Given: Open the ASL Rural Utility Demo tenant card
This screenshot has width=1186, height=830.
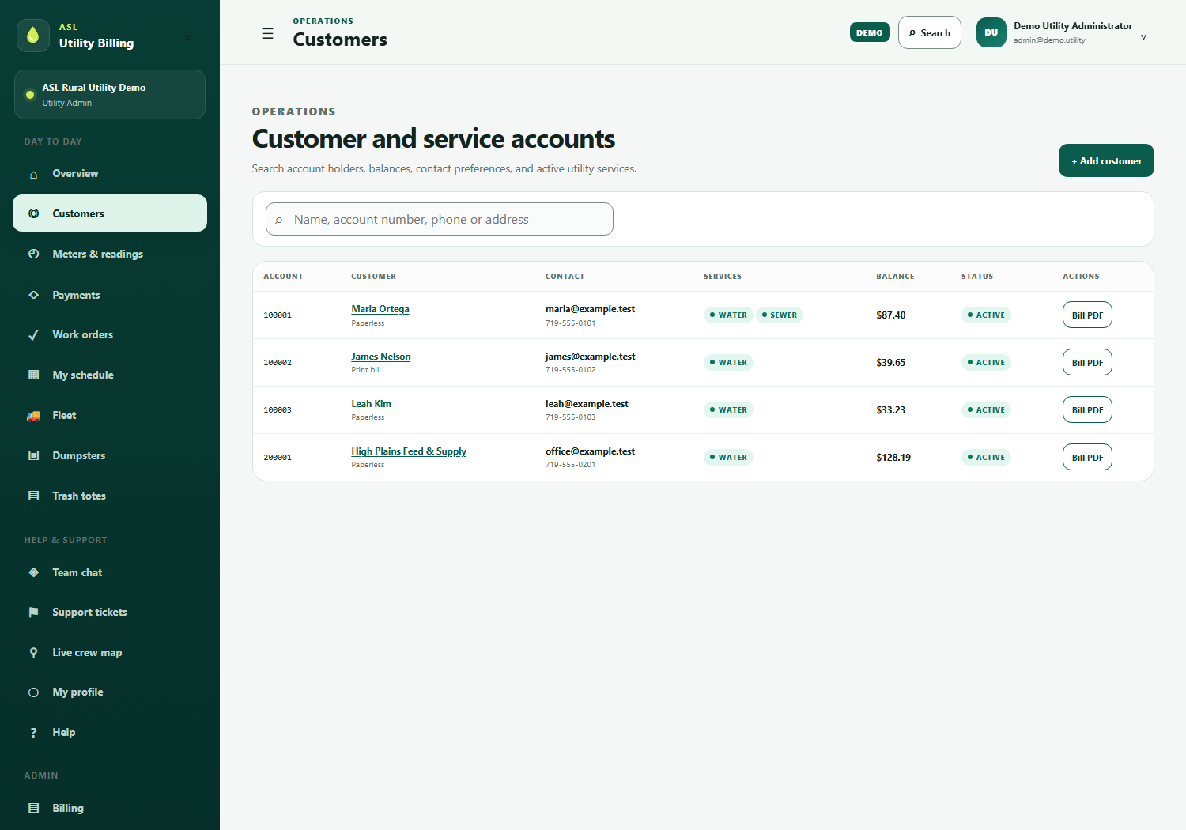Looking at the screenshot, I should point(110,95).
